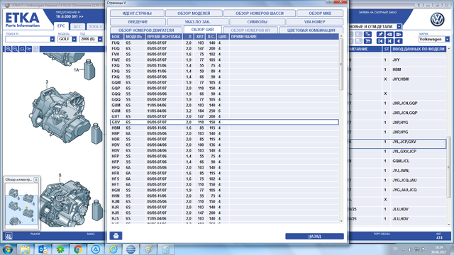Switch to VIN-НОМЕР tab
The width and height of the screenshot is (454, 255).
click(315, 22)
